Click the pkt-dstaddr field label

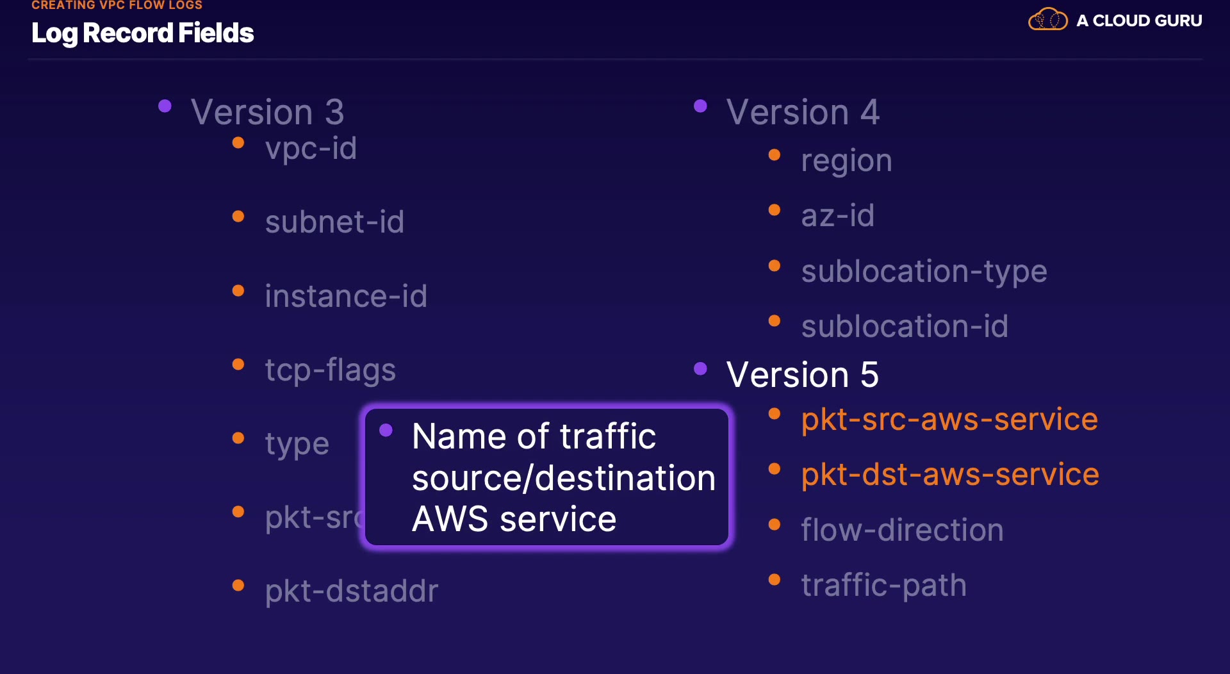tap(352, 591)
